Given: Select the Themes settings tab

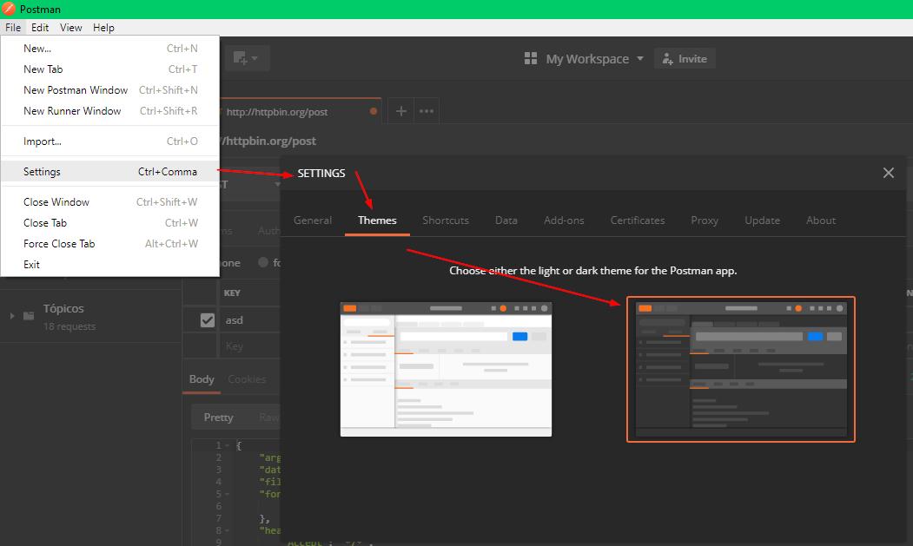Looking at the screenshot, I should [377, 220].
